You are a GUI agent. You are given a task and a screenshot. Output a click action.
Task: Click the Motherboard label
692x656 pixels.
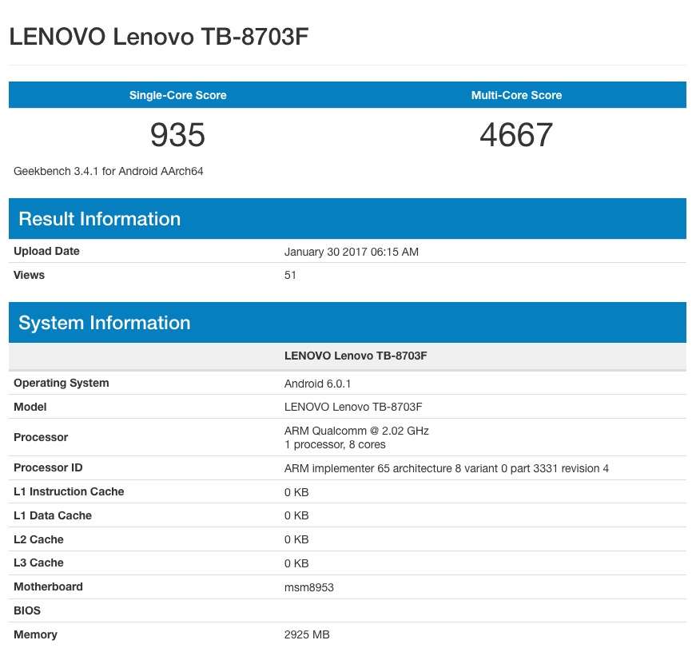tap(48, 586)
